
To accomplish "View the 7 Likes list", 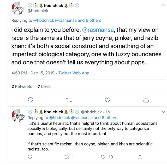I will (44, 87).
